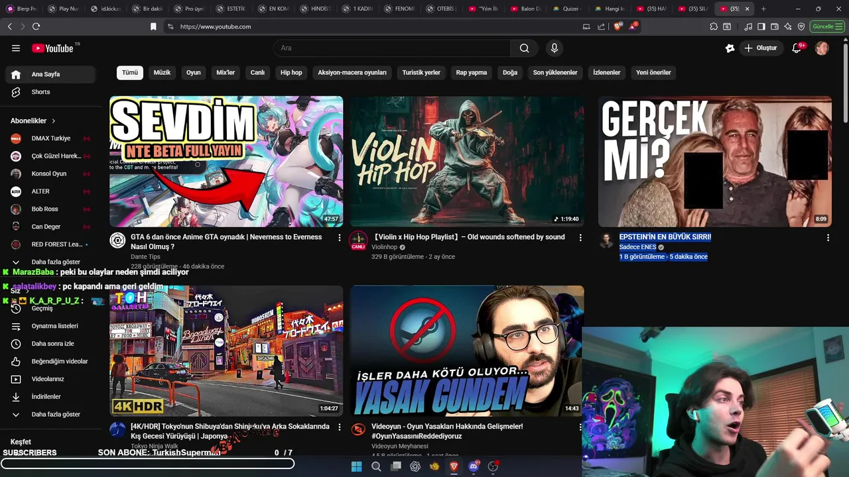Screen dimensions: 849x477
Task: Open browser extensions puzzle icon
Action: point(714,26)
